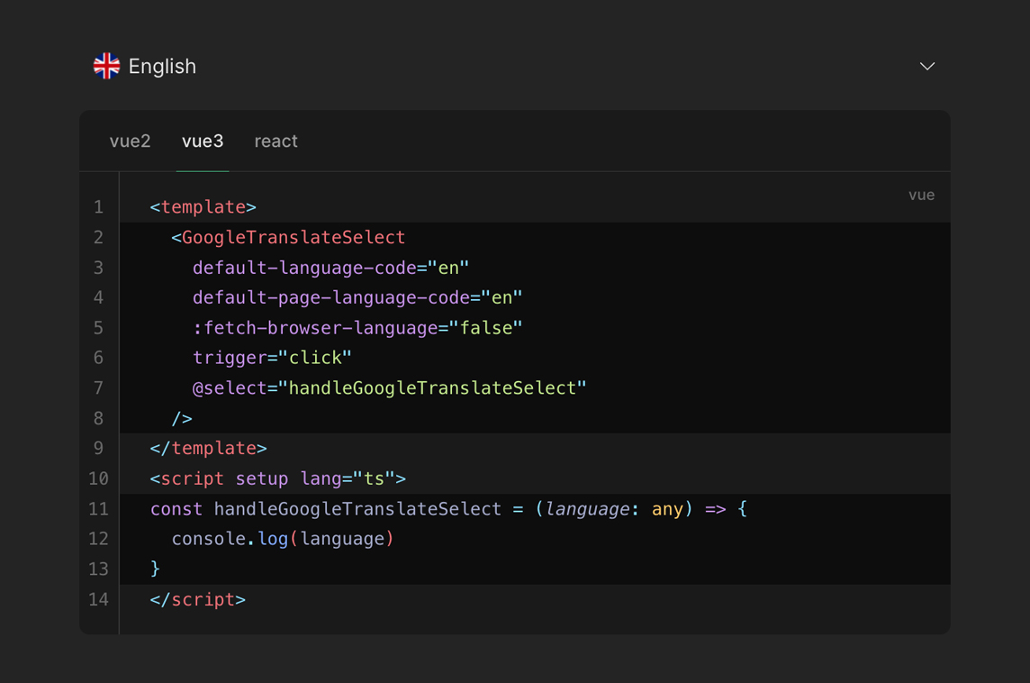Image resolution: width=1030 pixels, height=683 pixels.
Task: Click :fetch-browser-language="false" attribute
Action: pyautogui.click(x=357, y=328)
